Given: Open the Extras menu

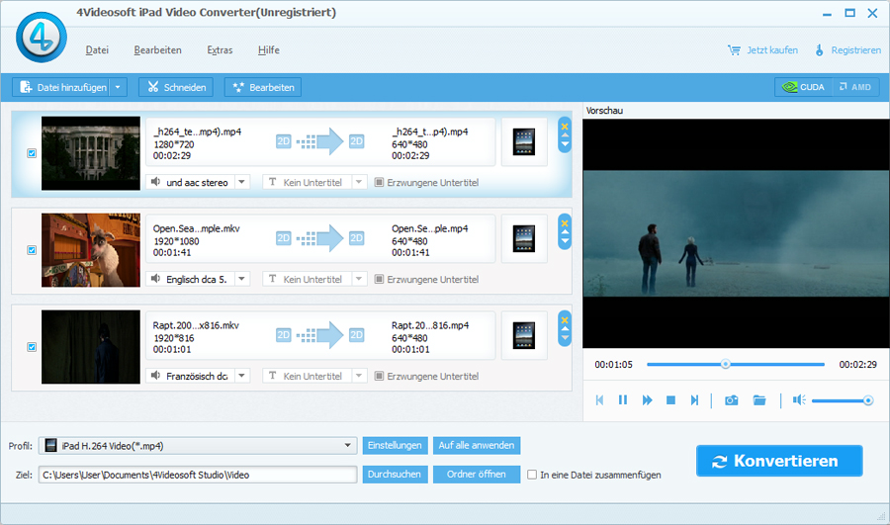Looking at the screenshot, I should tap(220, 50).
